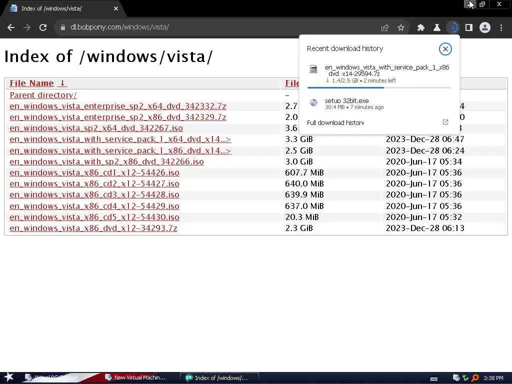The image size is (512, 384).
Task: Click the setup 32bit.exe disc icon
Action: 313,102
